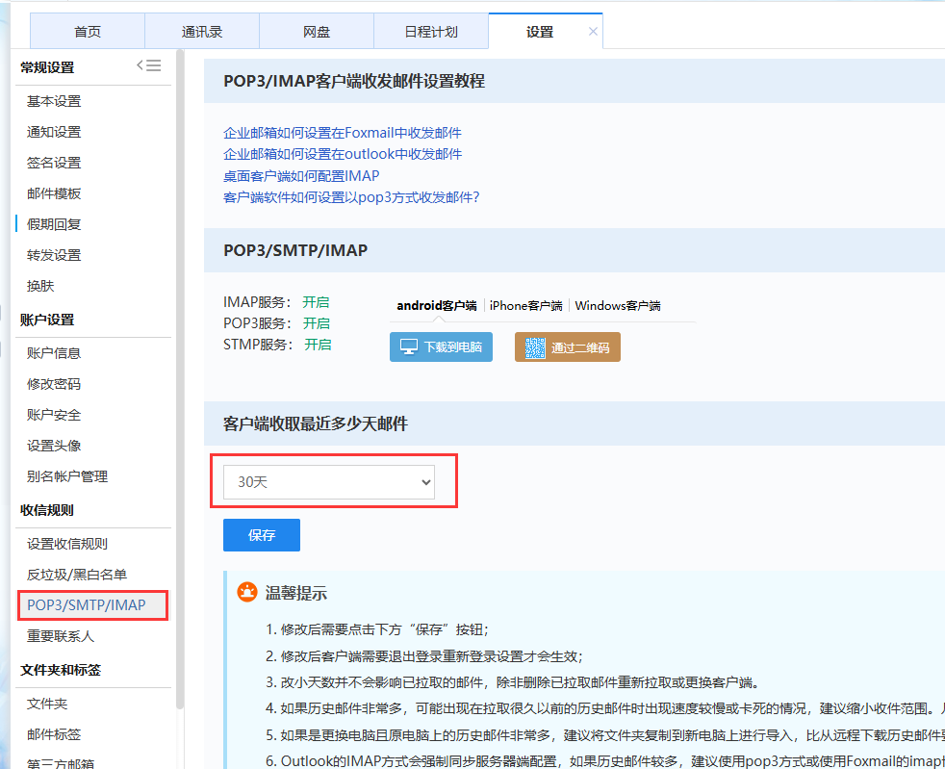Click the sidebar vertical scrollbar
Image resolution: width=945 pixels, height=769 pixels.
pyautogui.click(x=180, y=385)
